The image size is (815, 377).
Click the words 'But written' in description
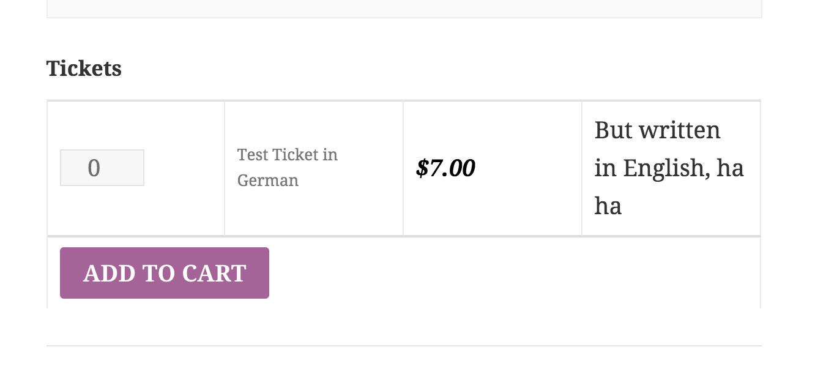(657, 130)
